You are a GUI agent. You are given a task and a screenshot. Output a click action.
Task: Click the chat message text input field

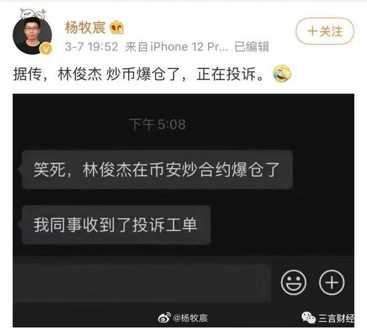click(x=142, y=283)
